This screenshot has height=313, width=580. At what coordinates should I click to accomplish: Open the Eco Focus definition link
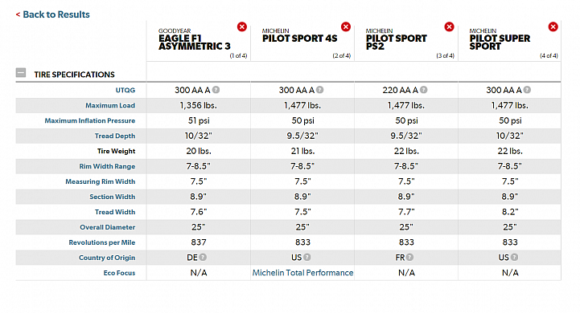(119, 273)
